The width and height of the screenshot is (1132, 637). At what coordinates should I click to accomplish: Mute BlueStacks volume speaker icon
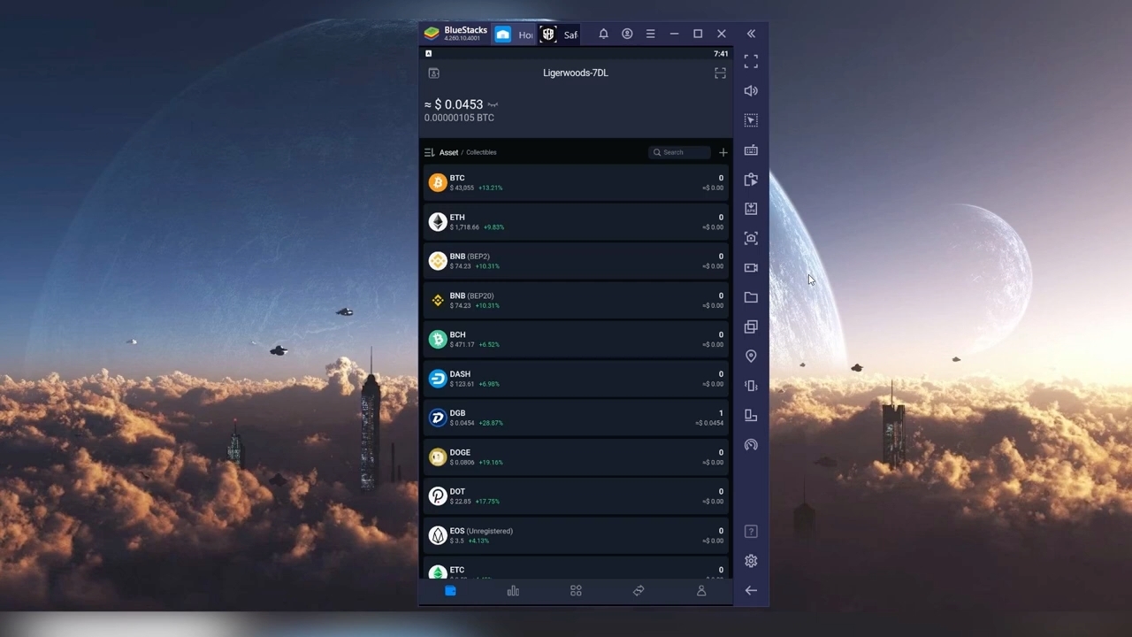(x=751, y=91)
